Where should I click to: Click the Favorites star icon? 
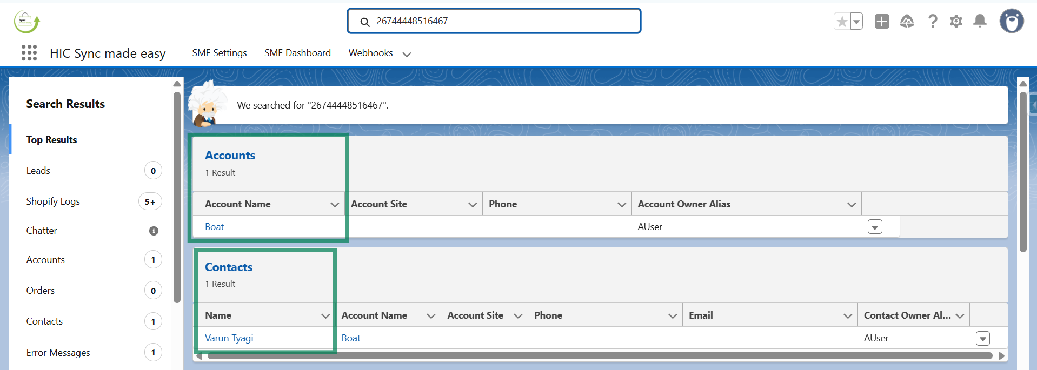coord(842,22)
